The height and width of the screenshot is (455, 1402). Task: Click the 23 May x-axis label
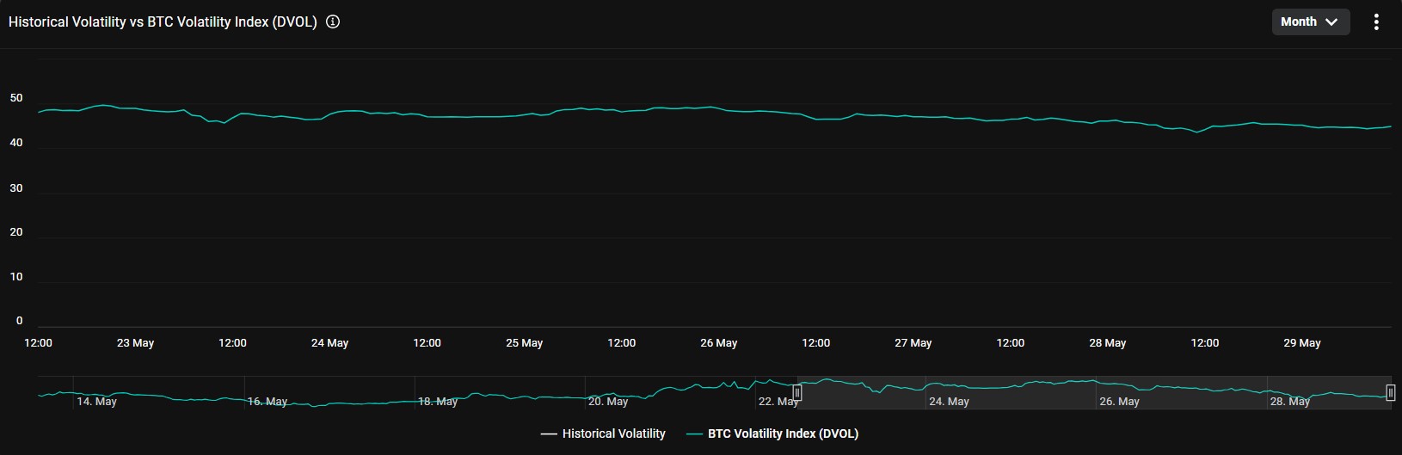(135, 343)
